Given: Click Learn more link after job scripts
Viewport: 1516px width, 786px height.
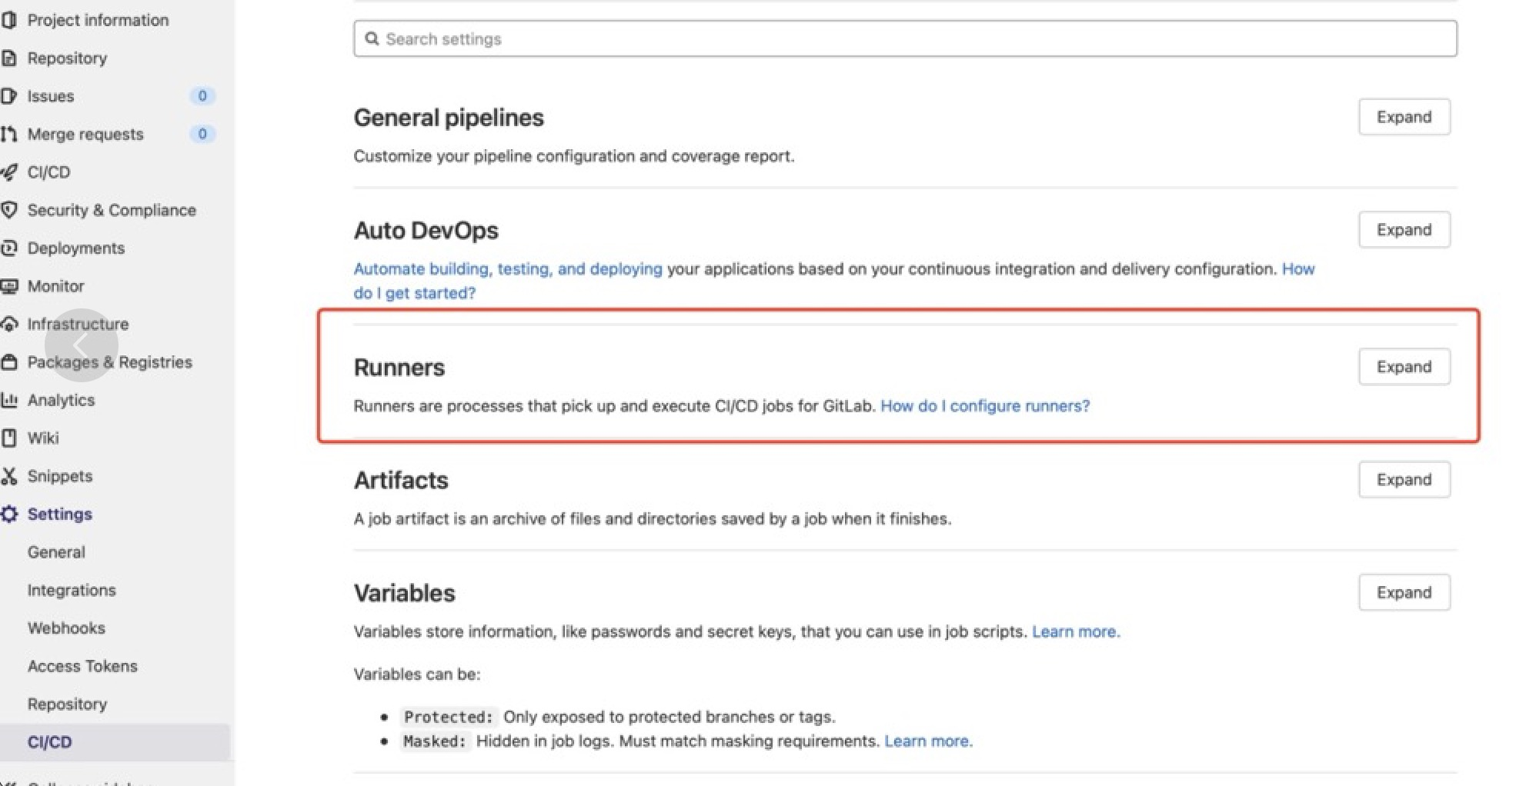Looking at the screenshot, I should (x=1076, y=631).
